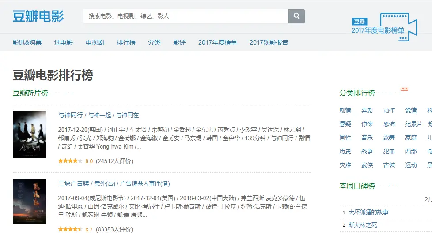This screenshot has height=235, width=432.
Task: Click the 本周口碑榜 section heading
Action: (357, 186)
